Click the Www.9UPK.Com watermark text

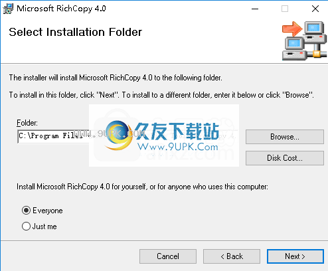[x=178, y=147]
